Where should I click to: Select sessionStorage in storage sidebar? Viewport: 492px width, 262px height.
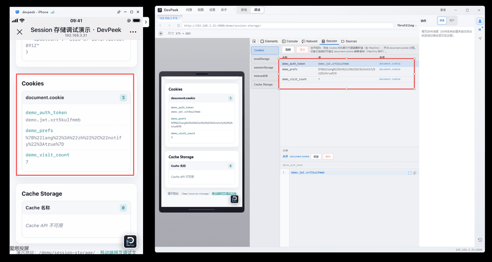(264, 67)
